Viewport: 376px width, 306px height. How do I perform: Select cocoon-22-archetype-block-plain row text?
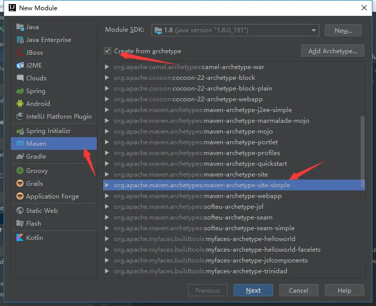(x=193, y=89)
